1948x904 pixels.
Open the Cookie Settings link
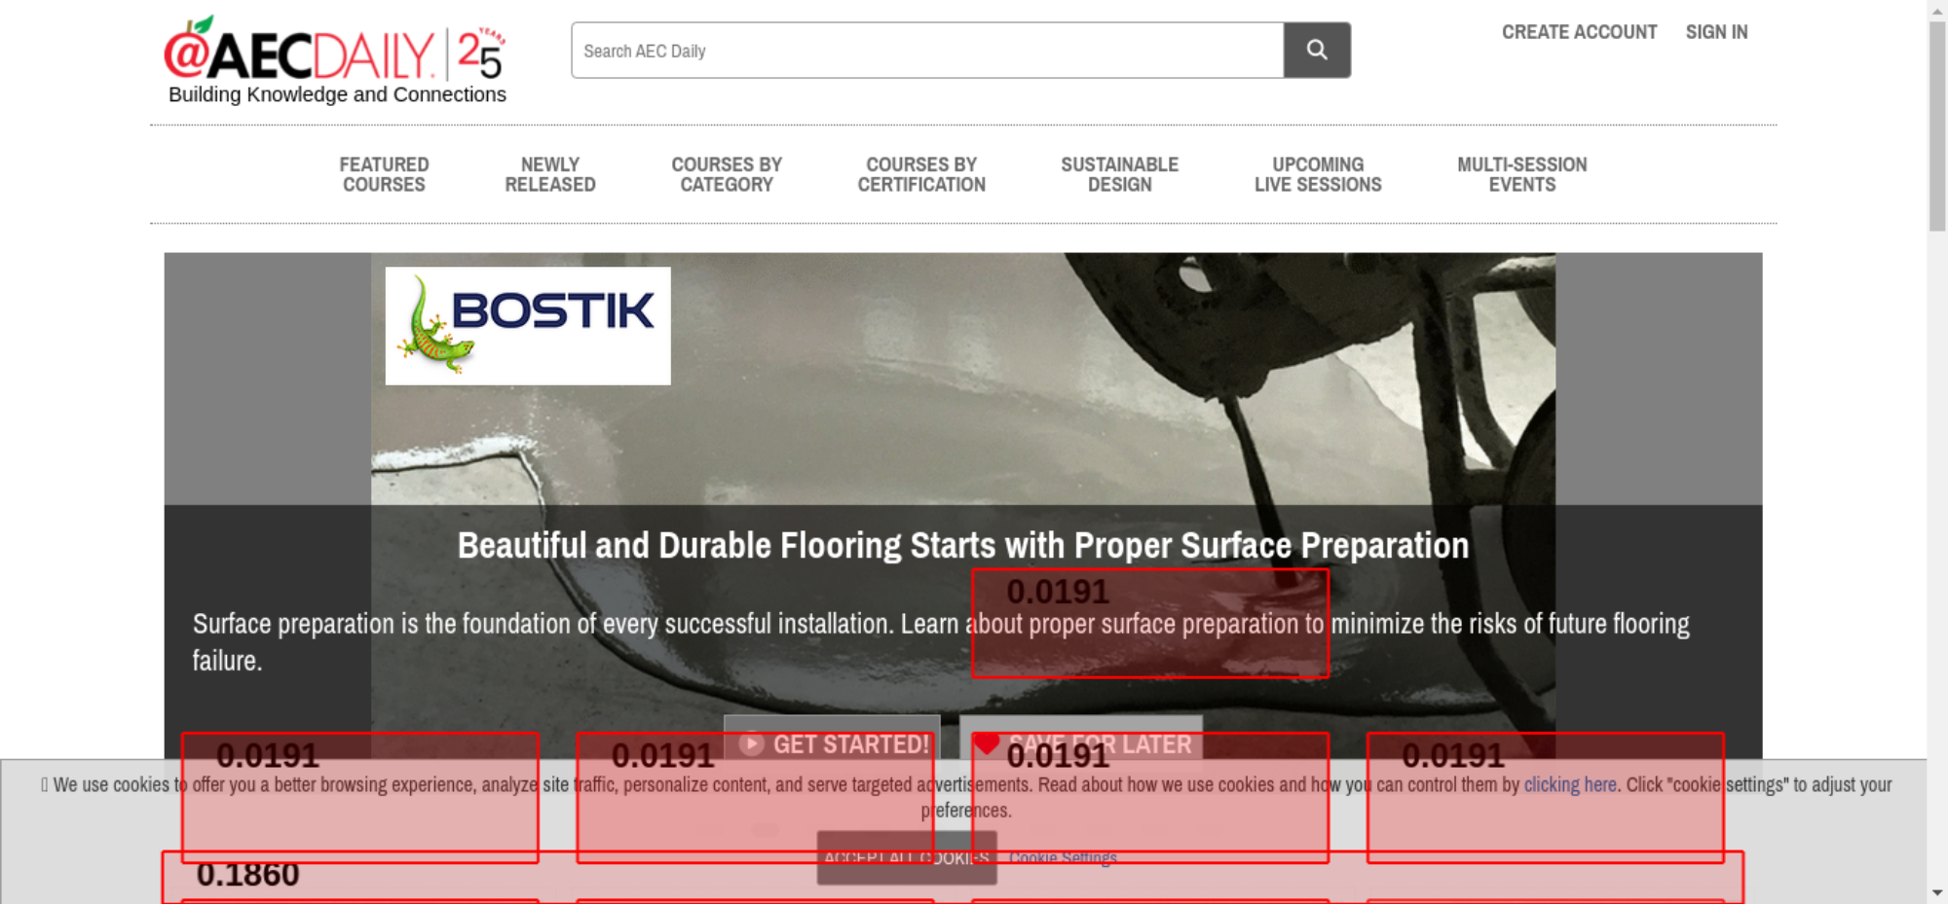pos(1063,857)
